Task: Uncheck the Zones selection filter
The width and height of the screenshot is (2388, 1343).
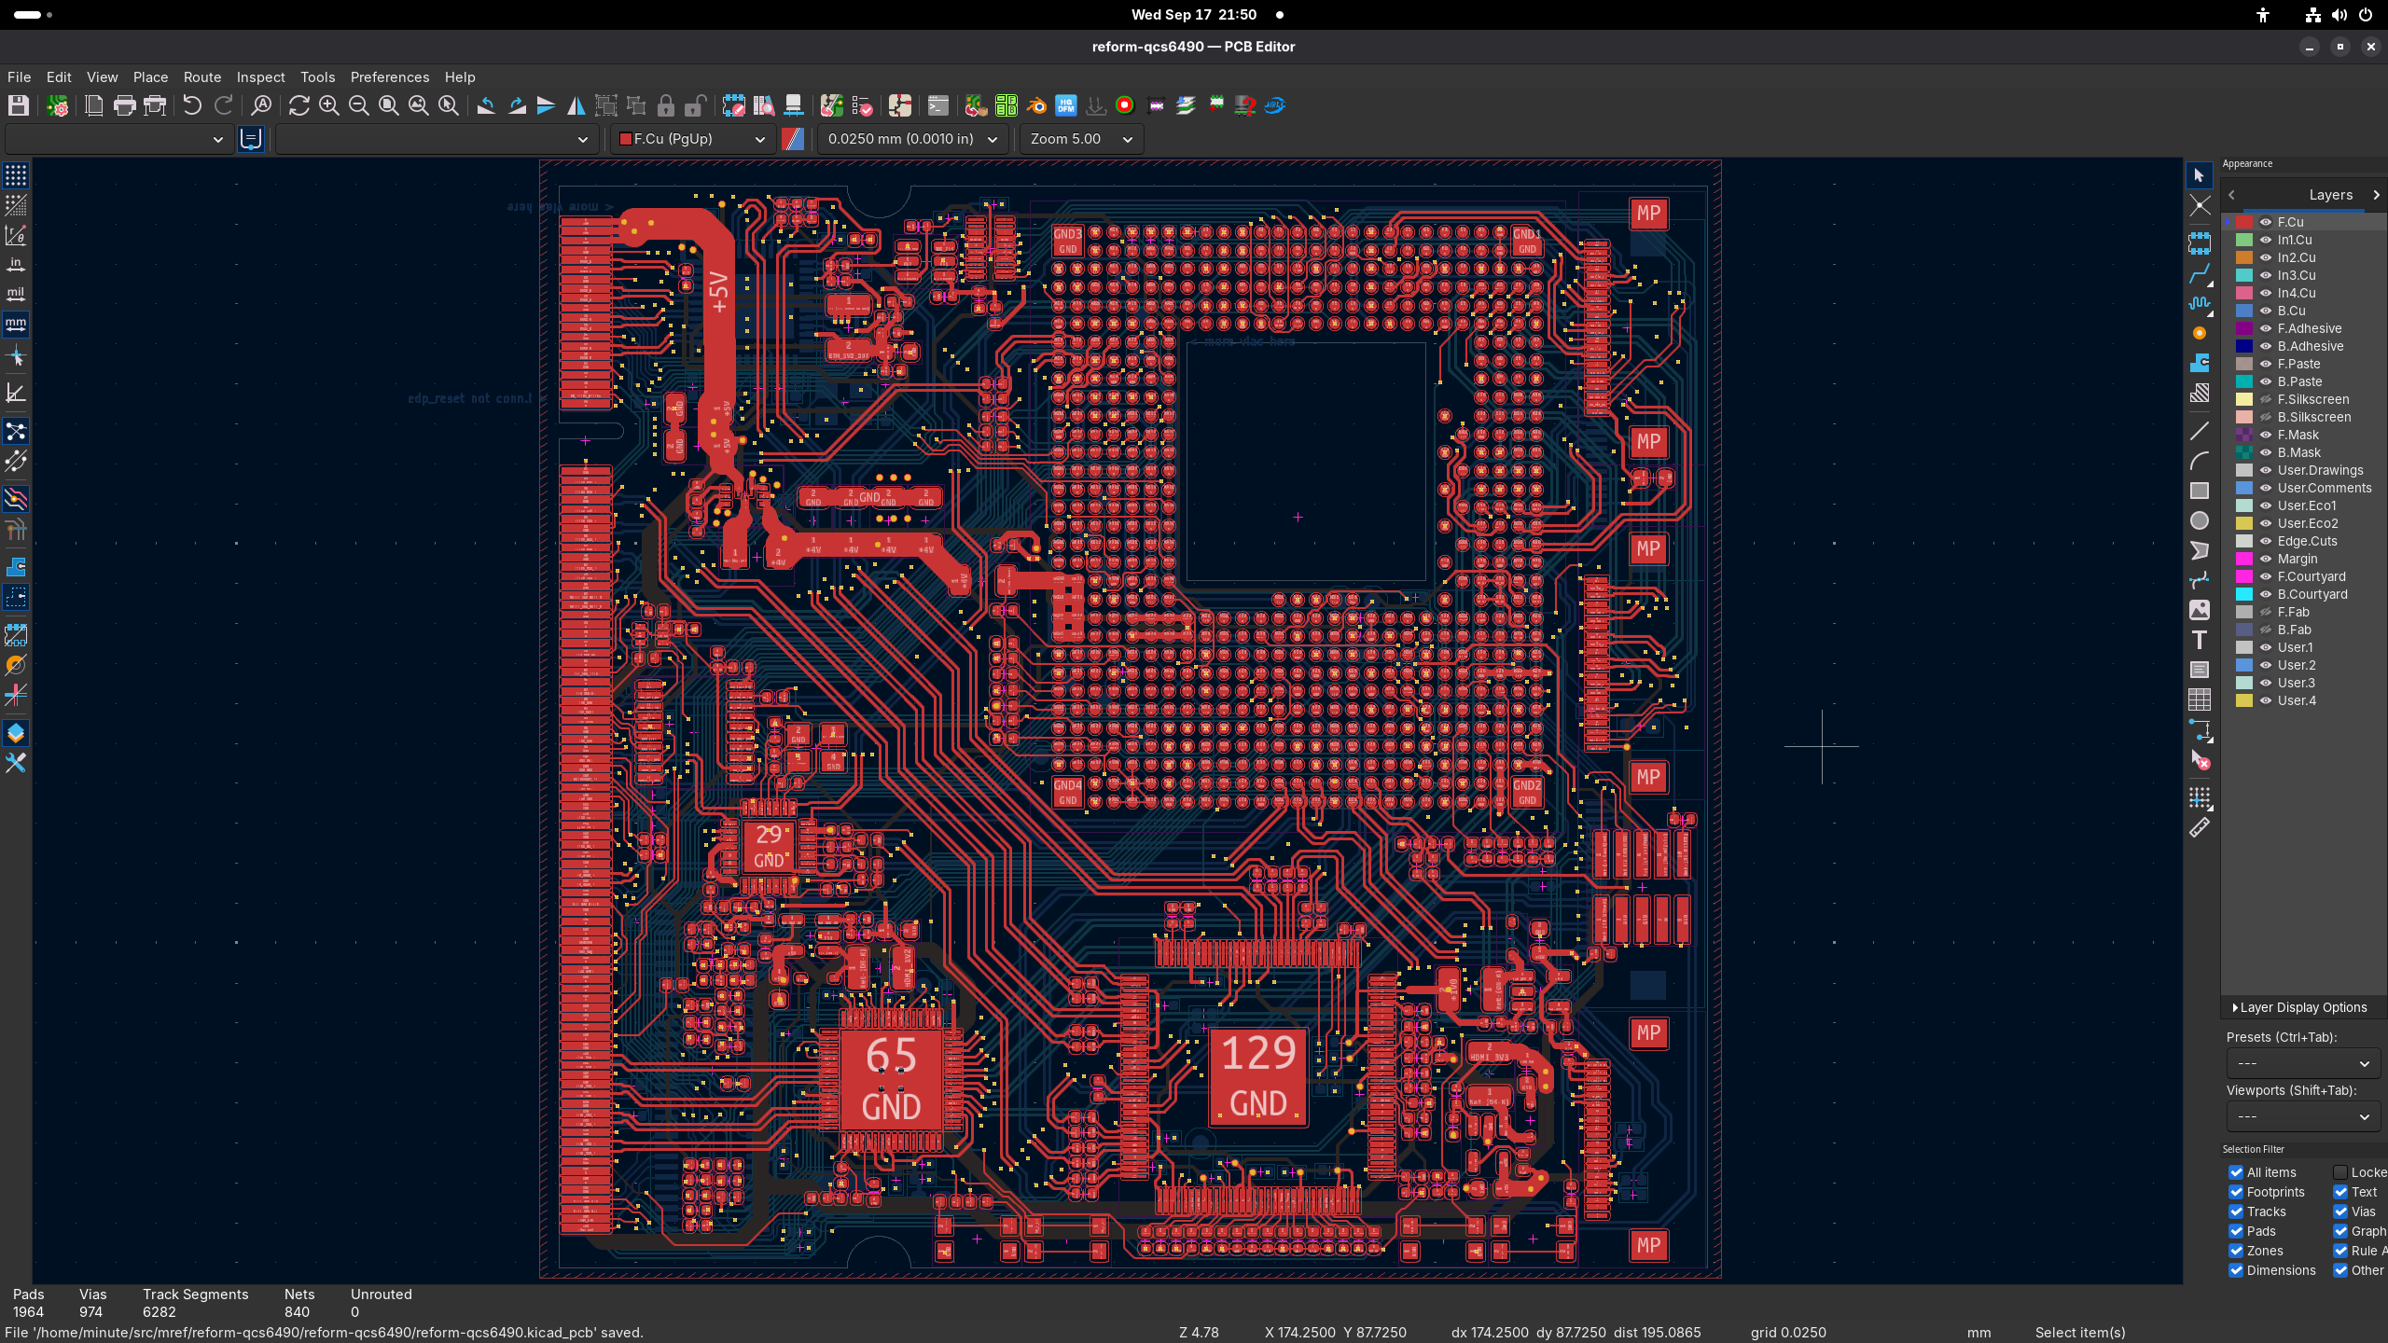Action: pyautogui.click(x=2236, y=1251)
